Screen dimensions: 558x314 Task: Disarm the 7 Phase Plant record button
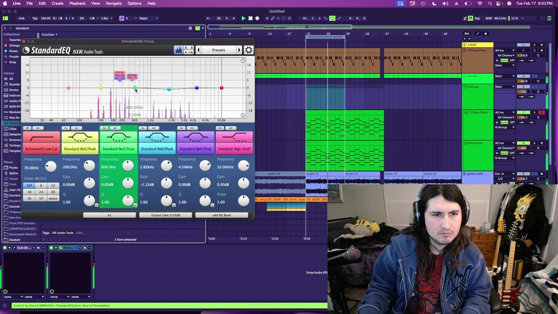(541, 113)
